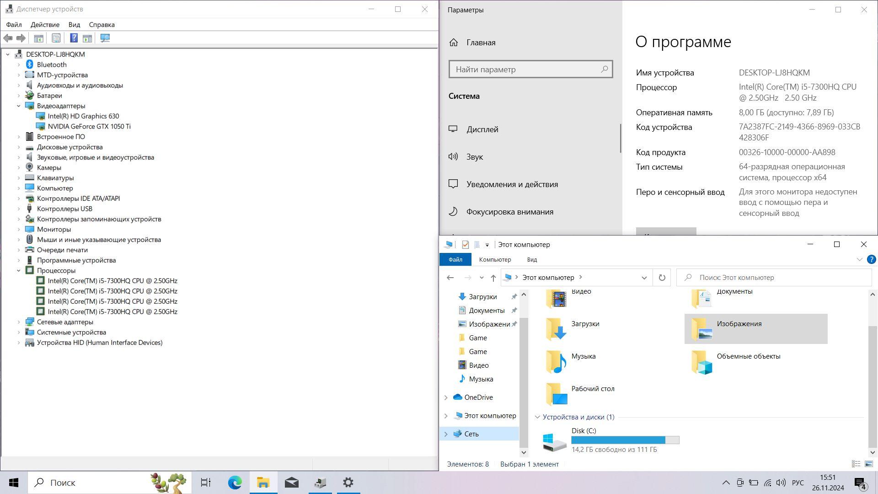Click the Компьютер tab in File Explorer
878x494 pixels.
495,259
